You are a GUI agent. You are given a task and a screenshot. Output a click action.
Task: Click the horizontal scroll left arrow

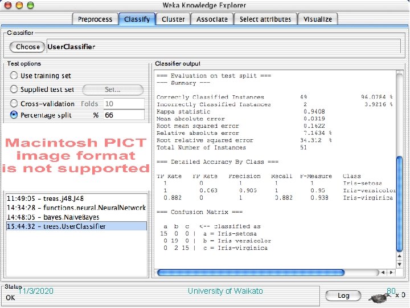pyautogui.click(x=383, y=273)
